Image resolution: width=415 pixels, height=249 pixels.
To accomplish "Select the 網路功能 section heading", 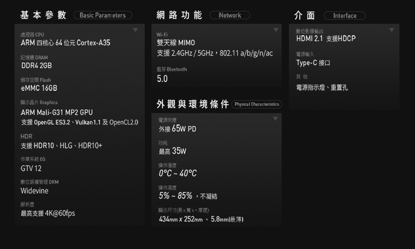I will (x=179, y=15).
